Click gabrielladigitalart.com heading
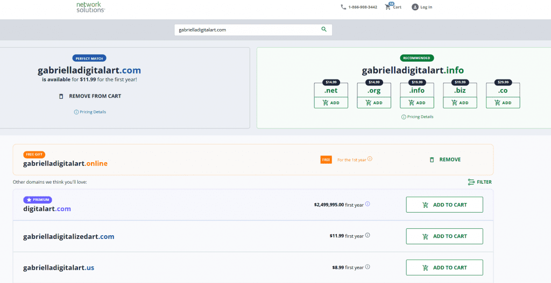 [89, 70]
